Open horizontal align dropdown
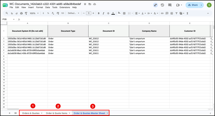The width and height of the screenshot is (215, 116). (137, 13)
